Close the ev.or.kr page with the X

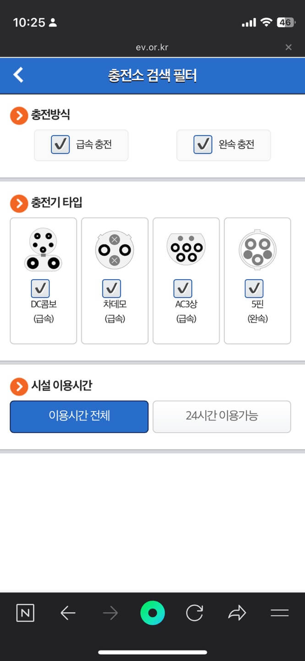coord(289,47)
